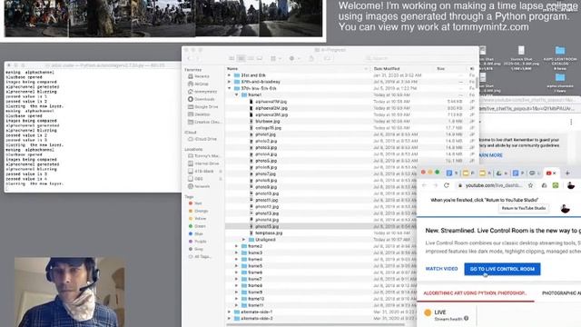Image resolution: width=581 pixels, height=327 pixels.
Task: Switch Finder to gallery view
Action: coord(260,58)
